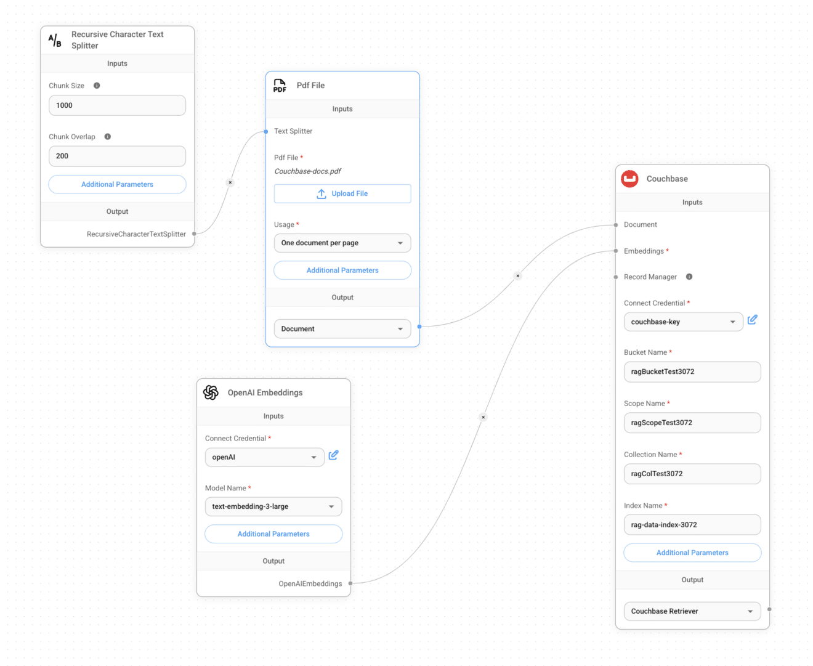This screenshot has height=666, width=813.
Task: Delete the connection between Pdf File and Couchbase
Action: click(517, 275)
